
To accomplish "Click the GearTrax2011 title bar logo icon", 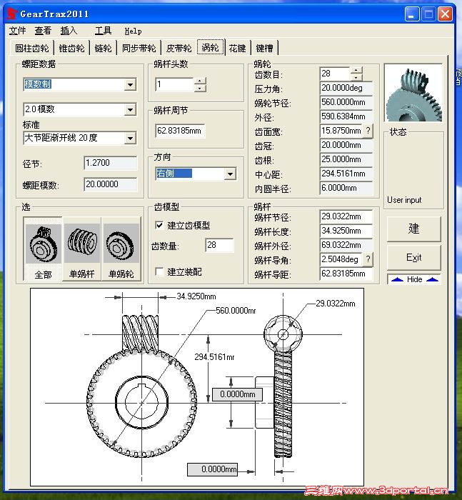I will click(x=12, y=14).
